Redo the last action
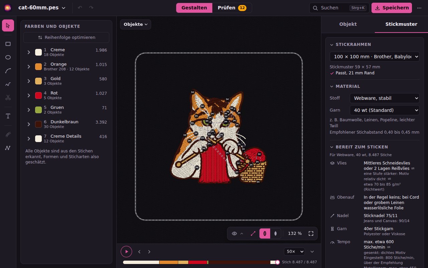 tap(91, 8)
